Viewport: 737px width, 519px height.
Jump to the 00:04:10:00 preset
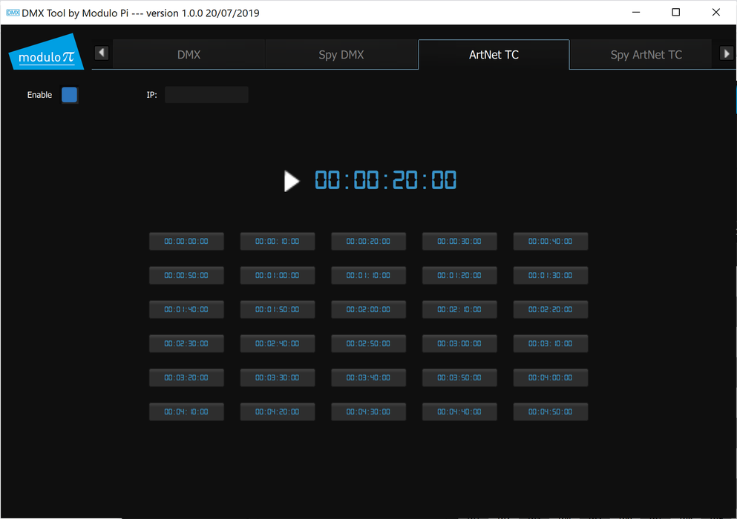(186, 412)
